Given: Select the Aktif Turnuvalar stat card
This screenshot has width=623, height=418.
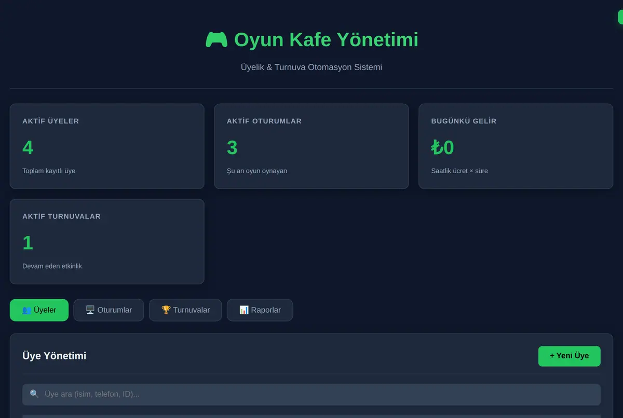Looking at the screenshot, I should pyautogui.click(x=107, y=242).
